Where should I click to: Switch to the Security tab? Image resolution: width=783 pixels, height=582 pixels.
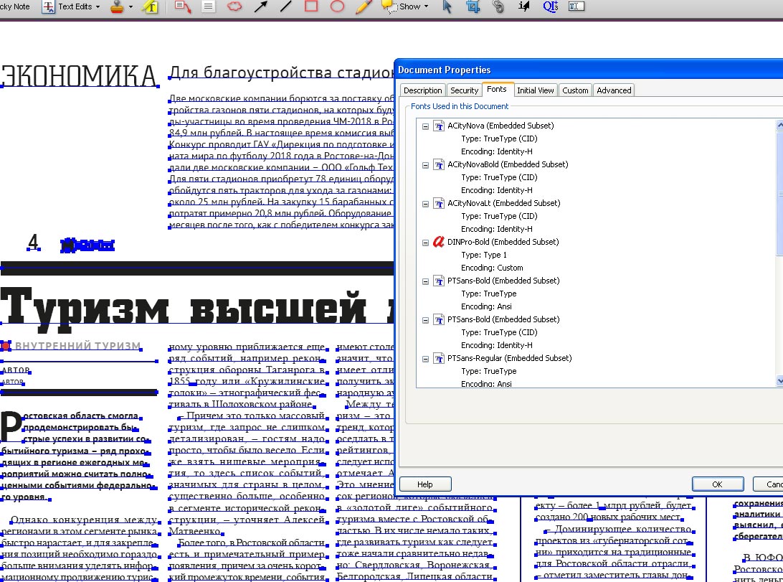coord(464,90)
